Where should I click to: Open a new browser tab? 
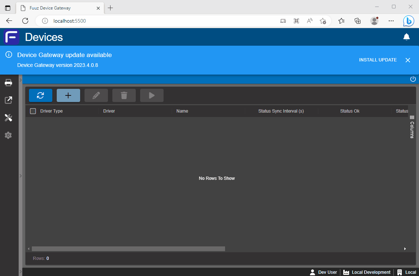click(111, 8)
